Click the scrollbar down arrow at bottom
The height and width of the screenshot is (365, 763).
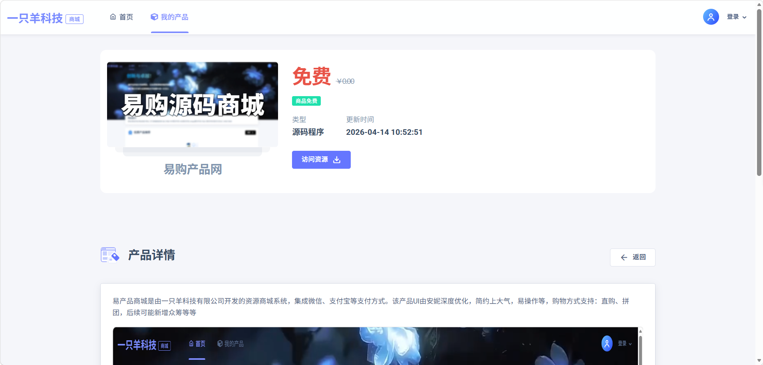(x=759, y=361)
